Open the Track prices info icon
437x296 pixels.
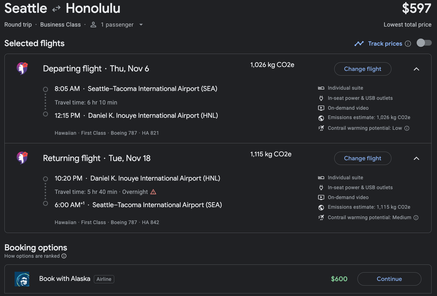coord(408,44)
